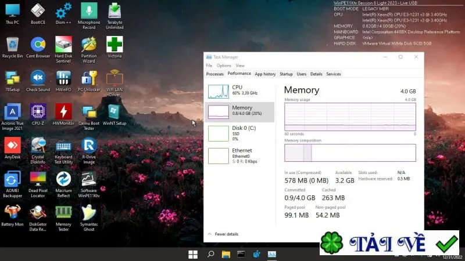465x261 pixels.
Task: Open Task Manager File menu
Action: point(209,66)
